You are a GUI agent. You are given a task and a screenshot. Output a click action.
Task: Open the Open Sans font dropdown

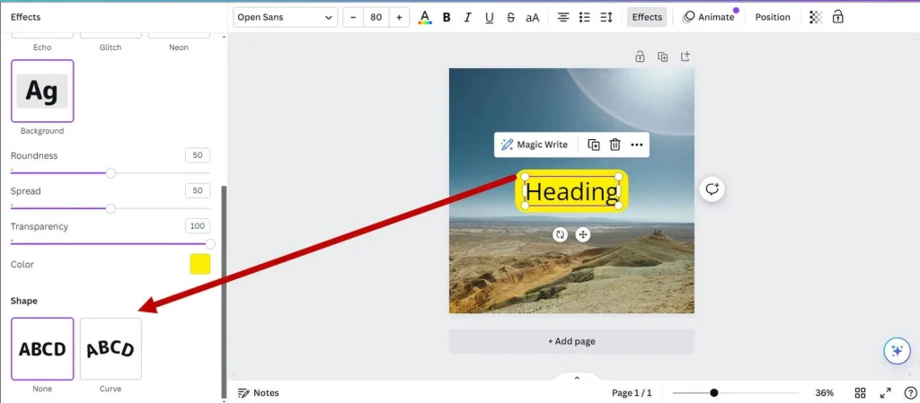(285, 17)
